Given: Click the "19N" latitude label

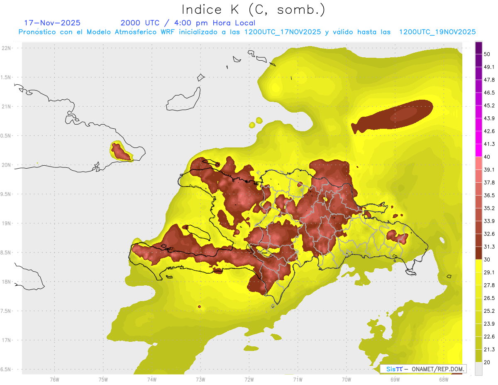Looking at the screenshot, I should (7, 223).
